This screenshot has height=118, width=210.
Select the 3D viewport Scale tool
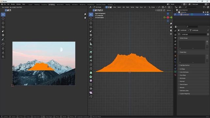coord(91,31)
